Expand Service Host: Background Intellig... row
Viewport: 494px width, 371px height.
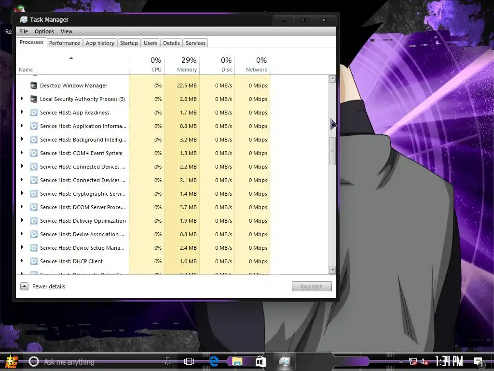point(22,139)
